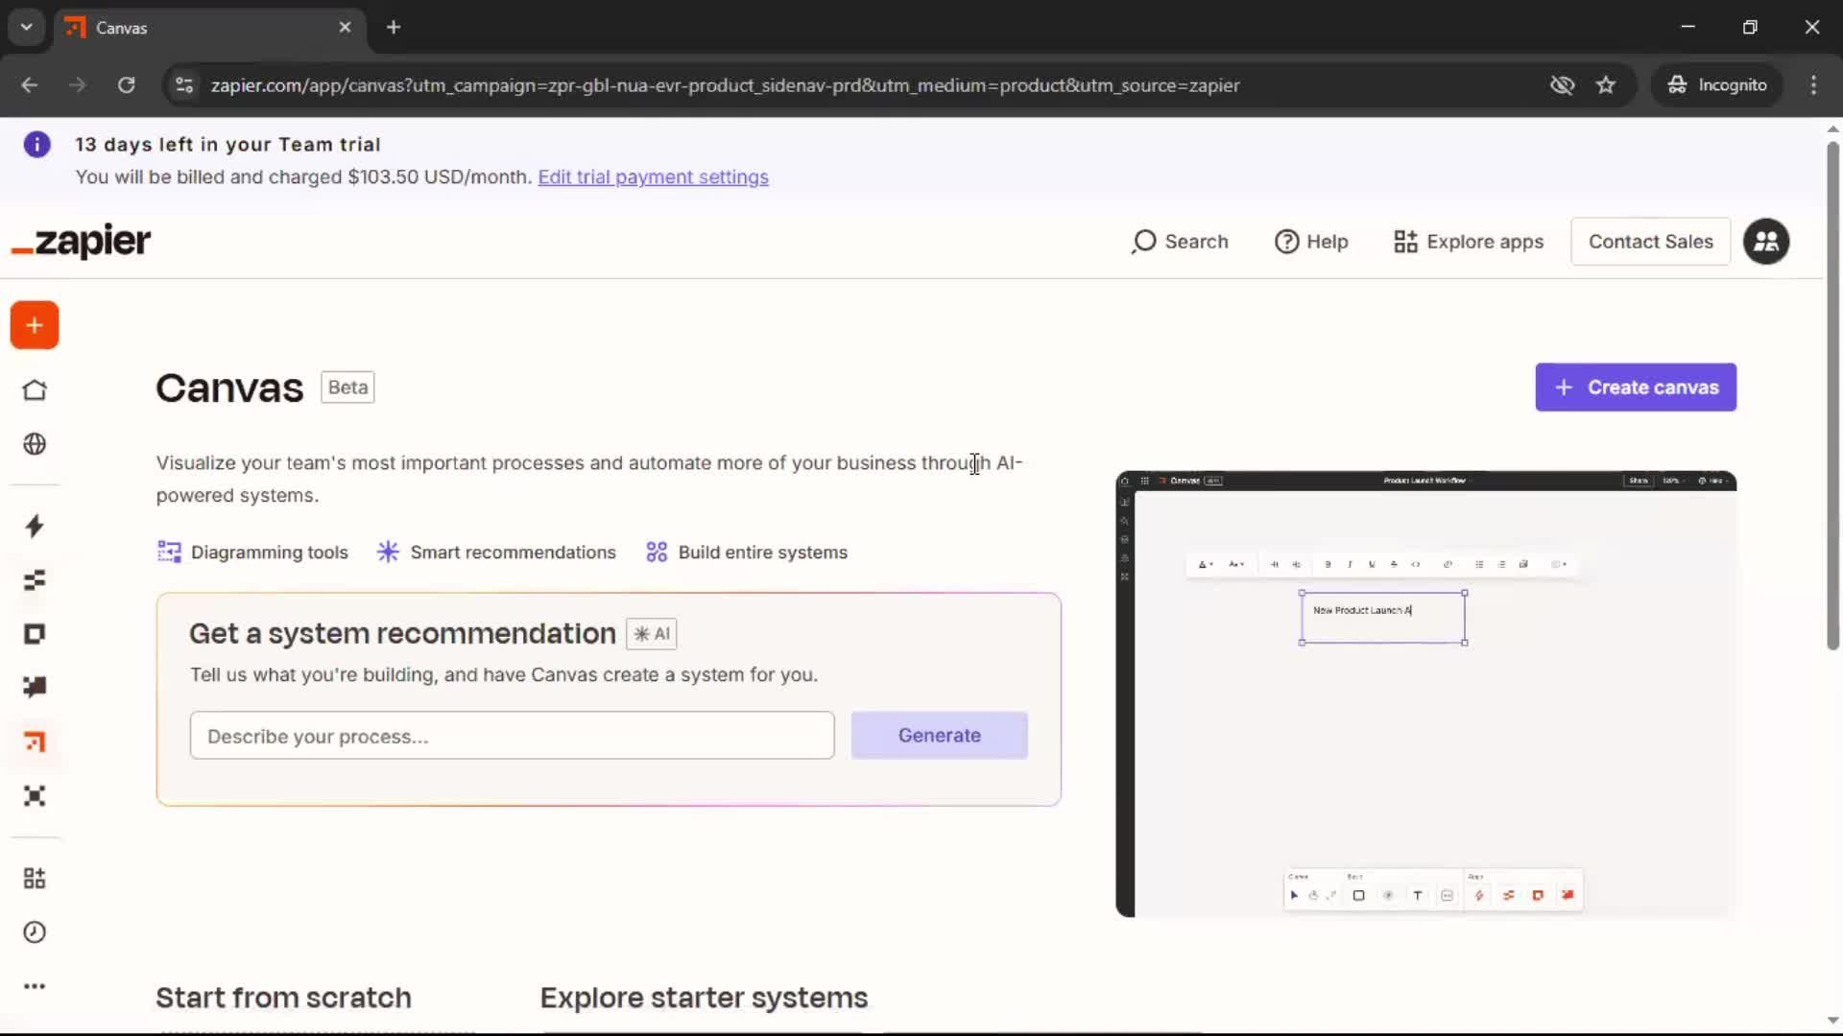Go back in browser history

tap(30, 85)
